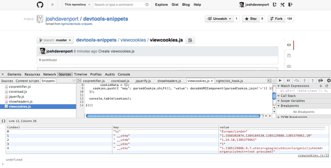Open the This repository search scope dropdown
This screenshot has height=168, width=331.
(78, 5)
